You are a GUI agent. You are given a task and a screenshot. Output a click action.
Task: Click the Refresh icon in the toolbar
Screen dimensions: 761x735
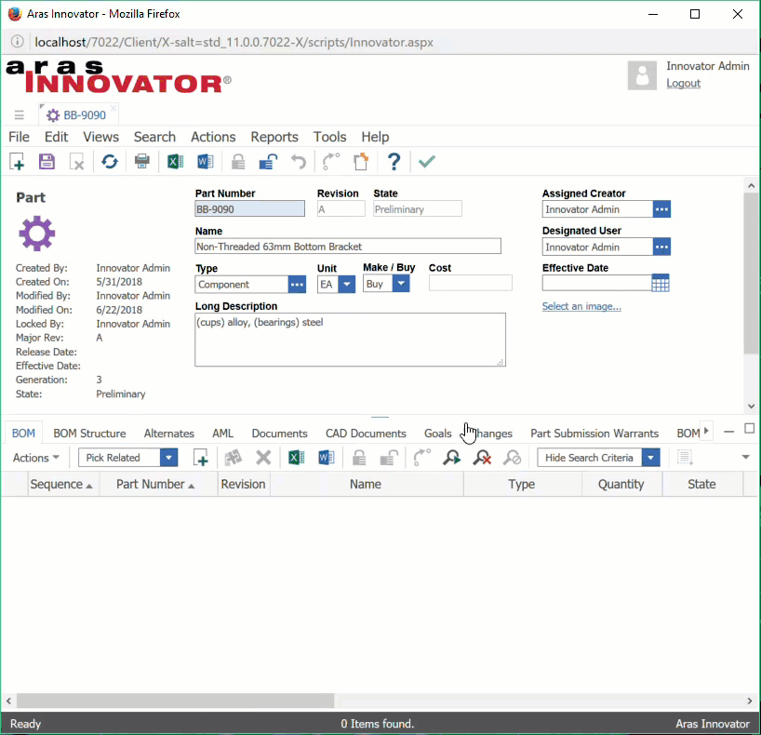110,162
